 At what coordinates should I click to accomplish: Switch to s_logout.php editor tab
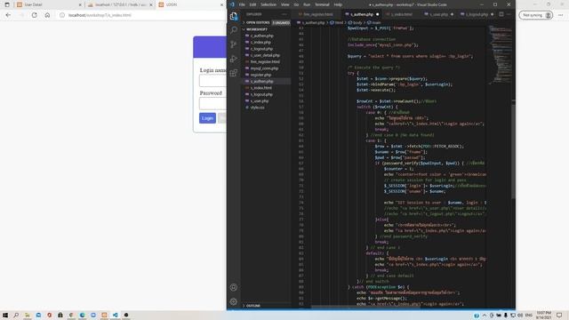[477, 14]
